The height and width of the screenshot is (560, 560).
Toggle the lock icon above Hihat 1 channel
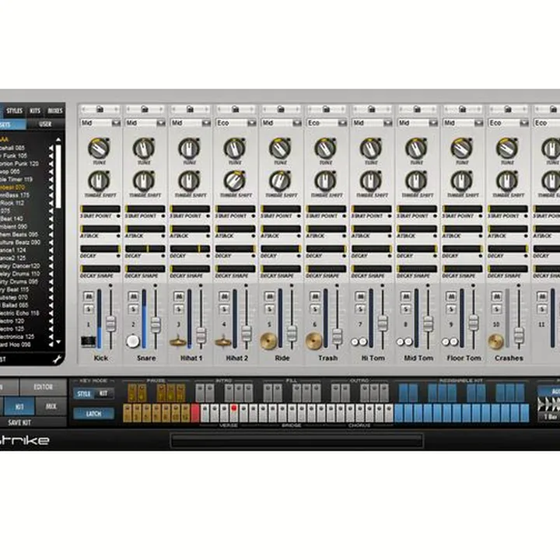(190, 110)
